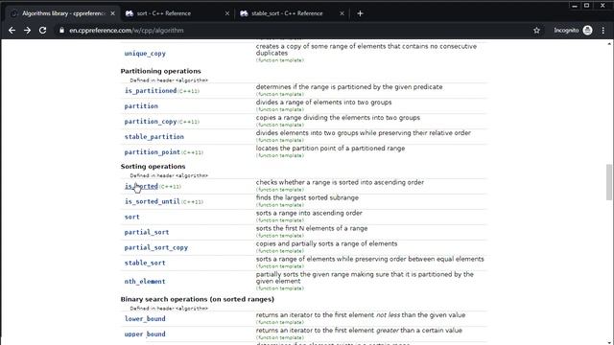Click 'sorts the first N elements of a range'

click(x=312, y=228)
